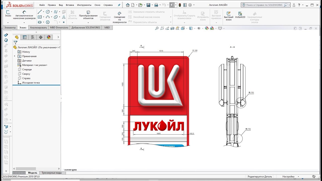Click the Rebuild traffic light icon

180,5
